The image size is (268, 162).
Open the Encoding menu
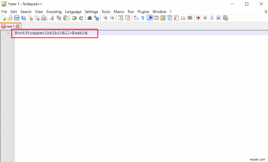click(54, 12)
